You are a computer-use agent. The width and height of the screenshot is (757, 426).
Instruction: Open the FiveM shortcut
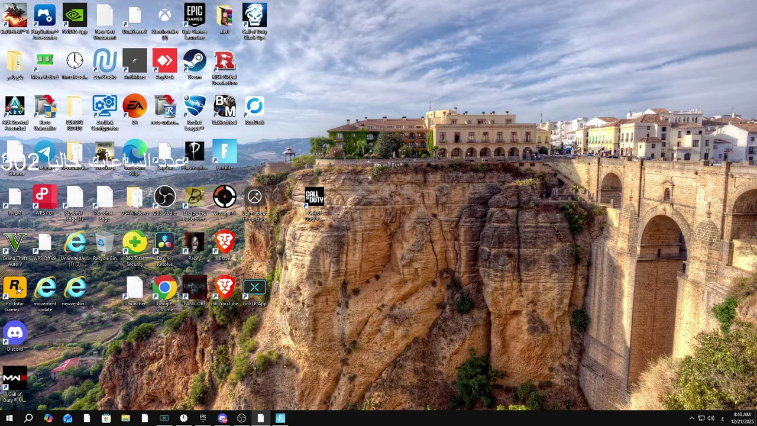(15, 201)
